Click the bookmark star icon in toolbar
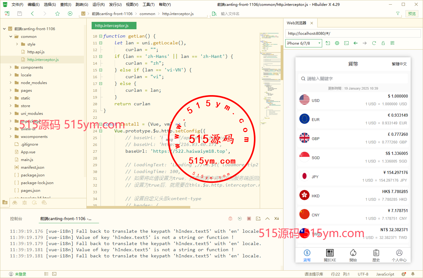 tap(57, 14)
